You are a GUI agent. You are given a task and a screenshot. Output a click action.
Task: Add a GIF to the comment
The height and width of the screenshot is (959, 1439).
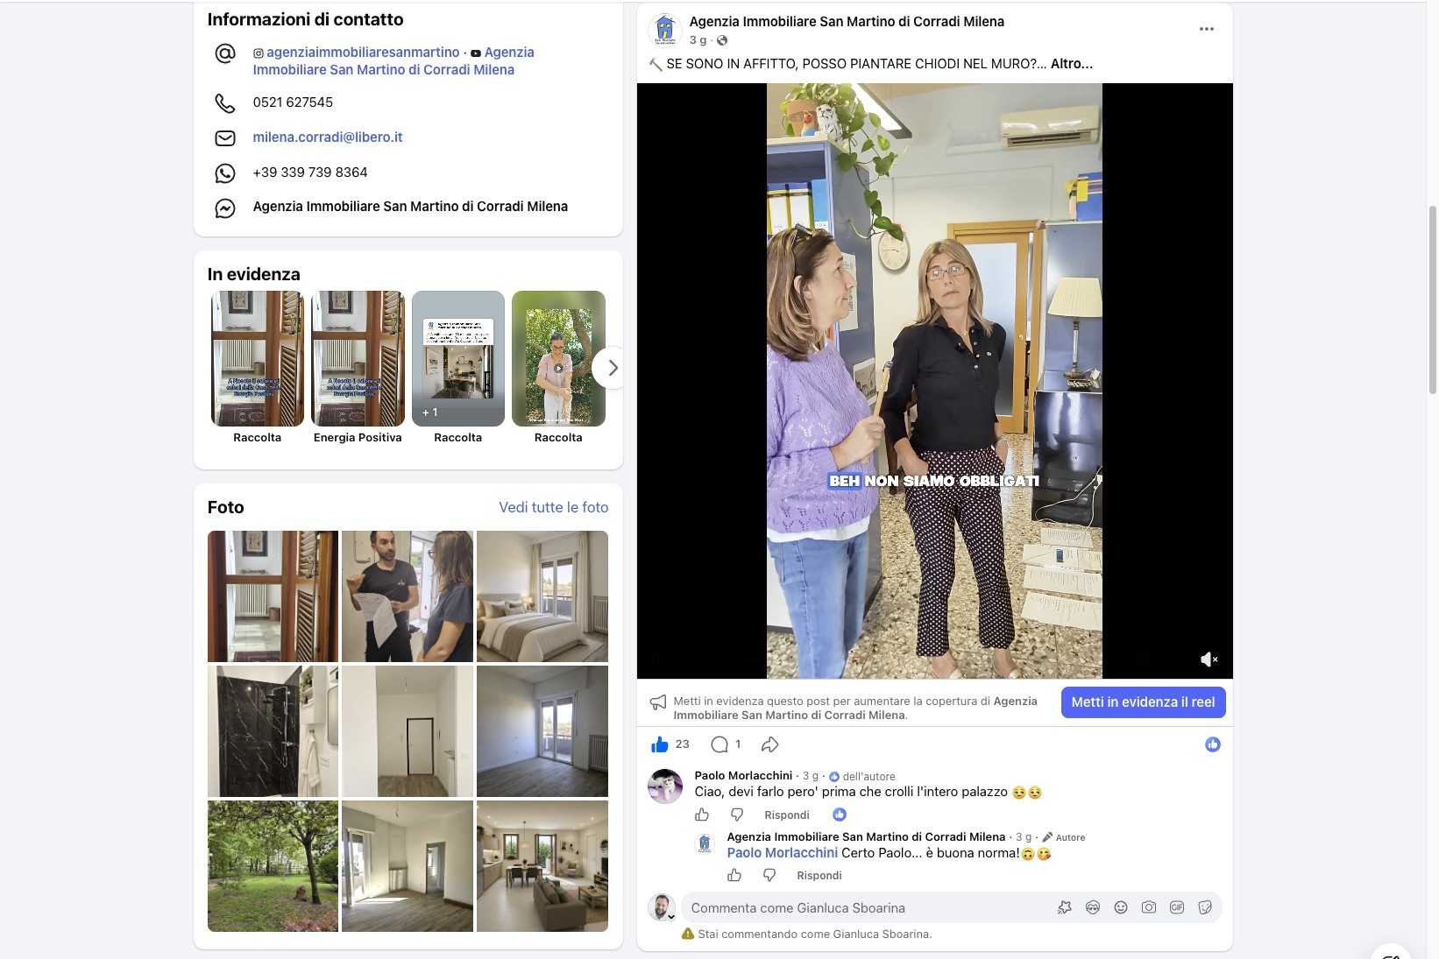(1177, 907)
